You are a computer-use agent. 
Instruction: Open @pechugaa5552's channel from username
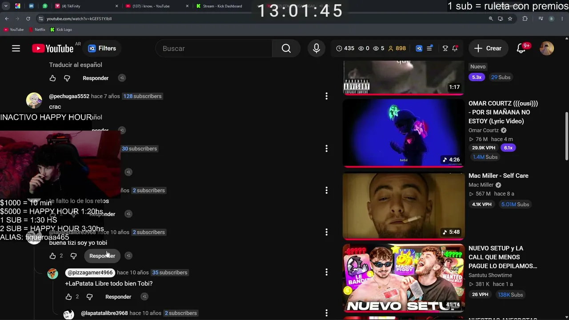69,96
